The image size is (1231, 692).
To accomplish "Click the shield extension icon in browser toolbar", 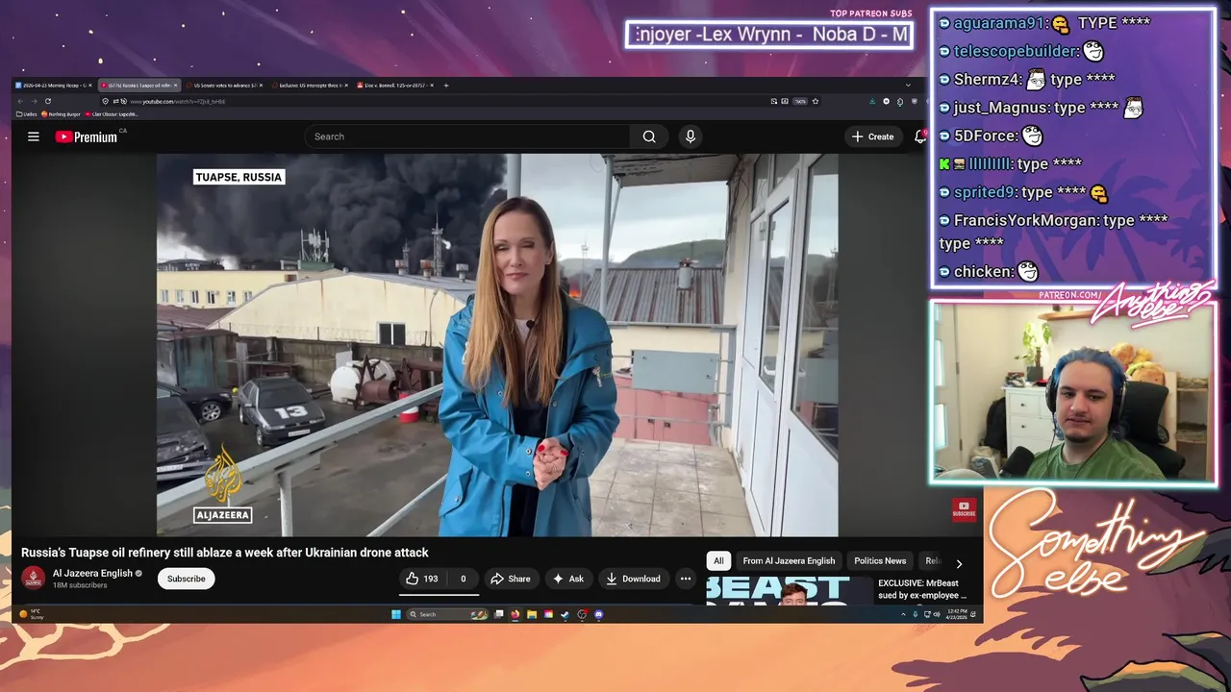I will (x=915, y=101).
